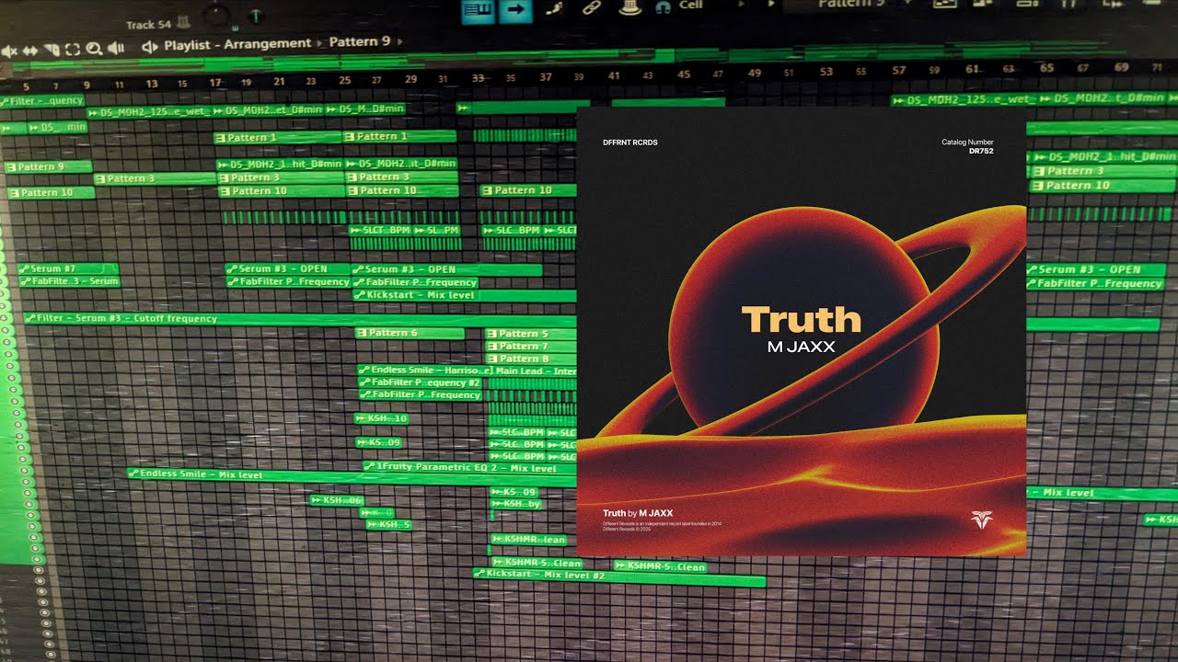Click bar 33 on the timeline ruler

coord(478,78)
